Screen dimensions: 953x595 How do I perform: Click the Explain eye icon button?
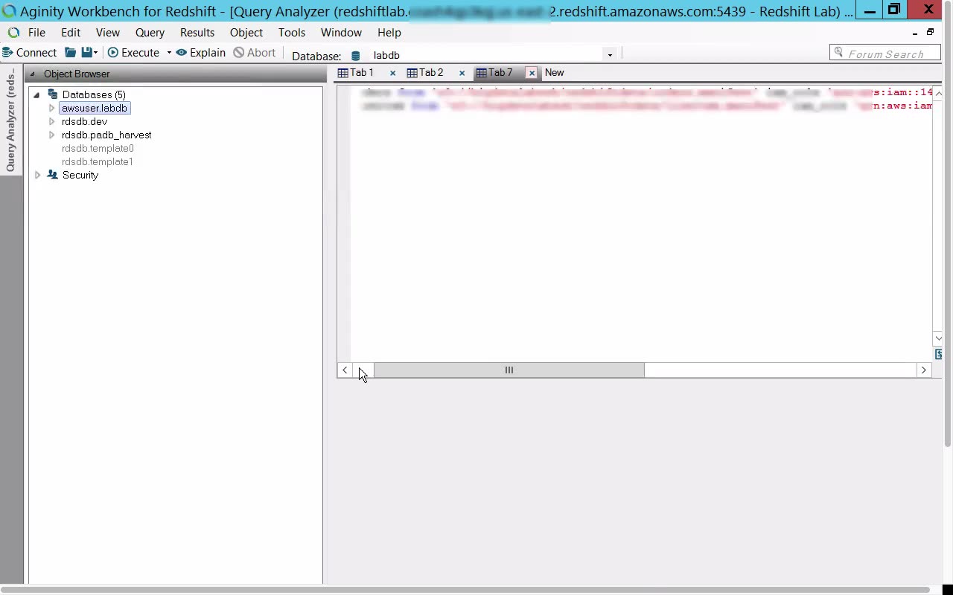pyautogui.click(x=201, y=53)
